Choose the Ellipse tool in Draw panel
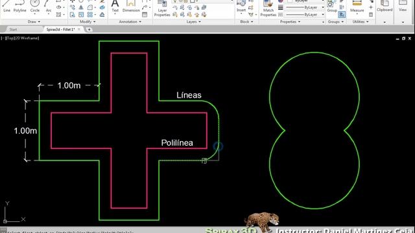Screen dimensions: 415x233 coord(59,7)
